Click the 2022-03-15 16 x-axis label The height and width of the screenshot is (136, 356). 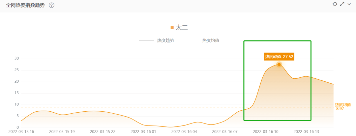pyautogui.click(x=21, y=131)
